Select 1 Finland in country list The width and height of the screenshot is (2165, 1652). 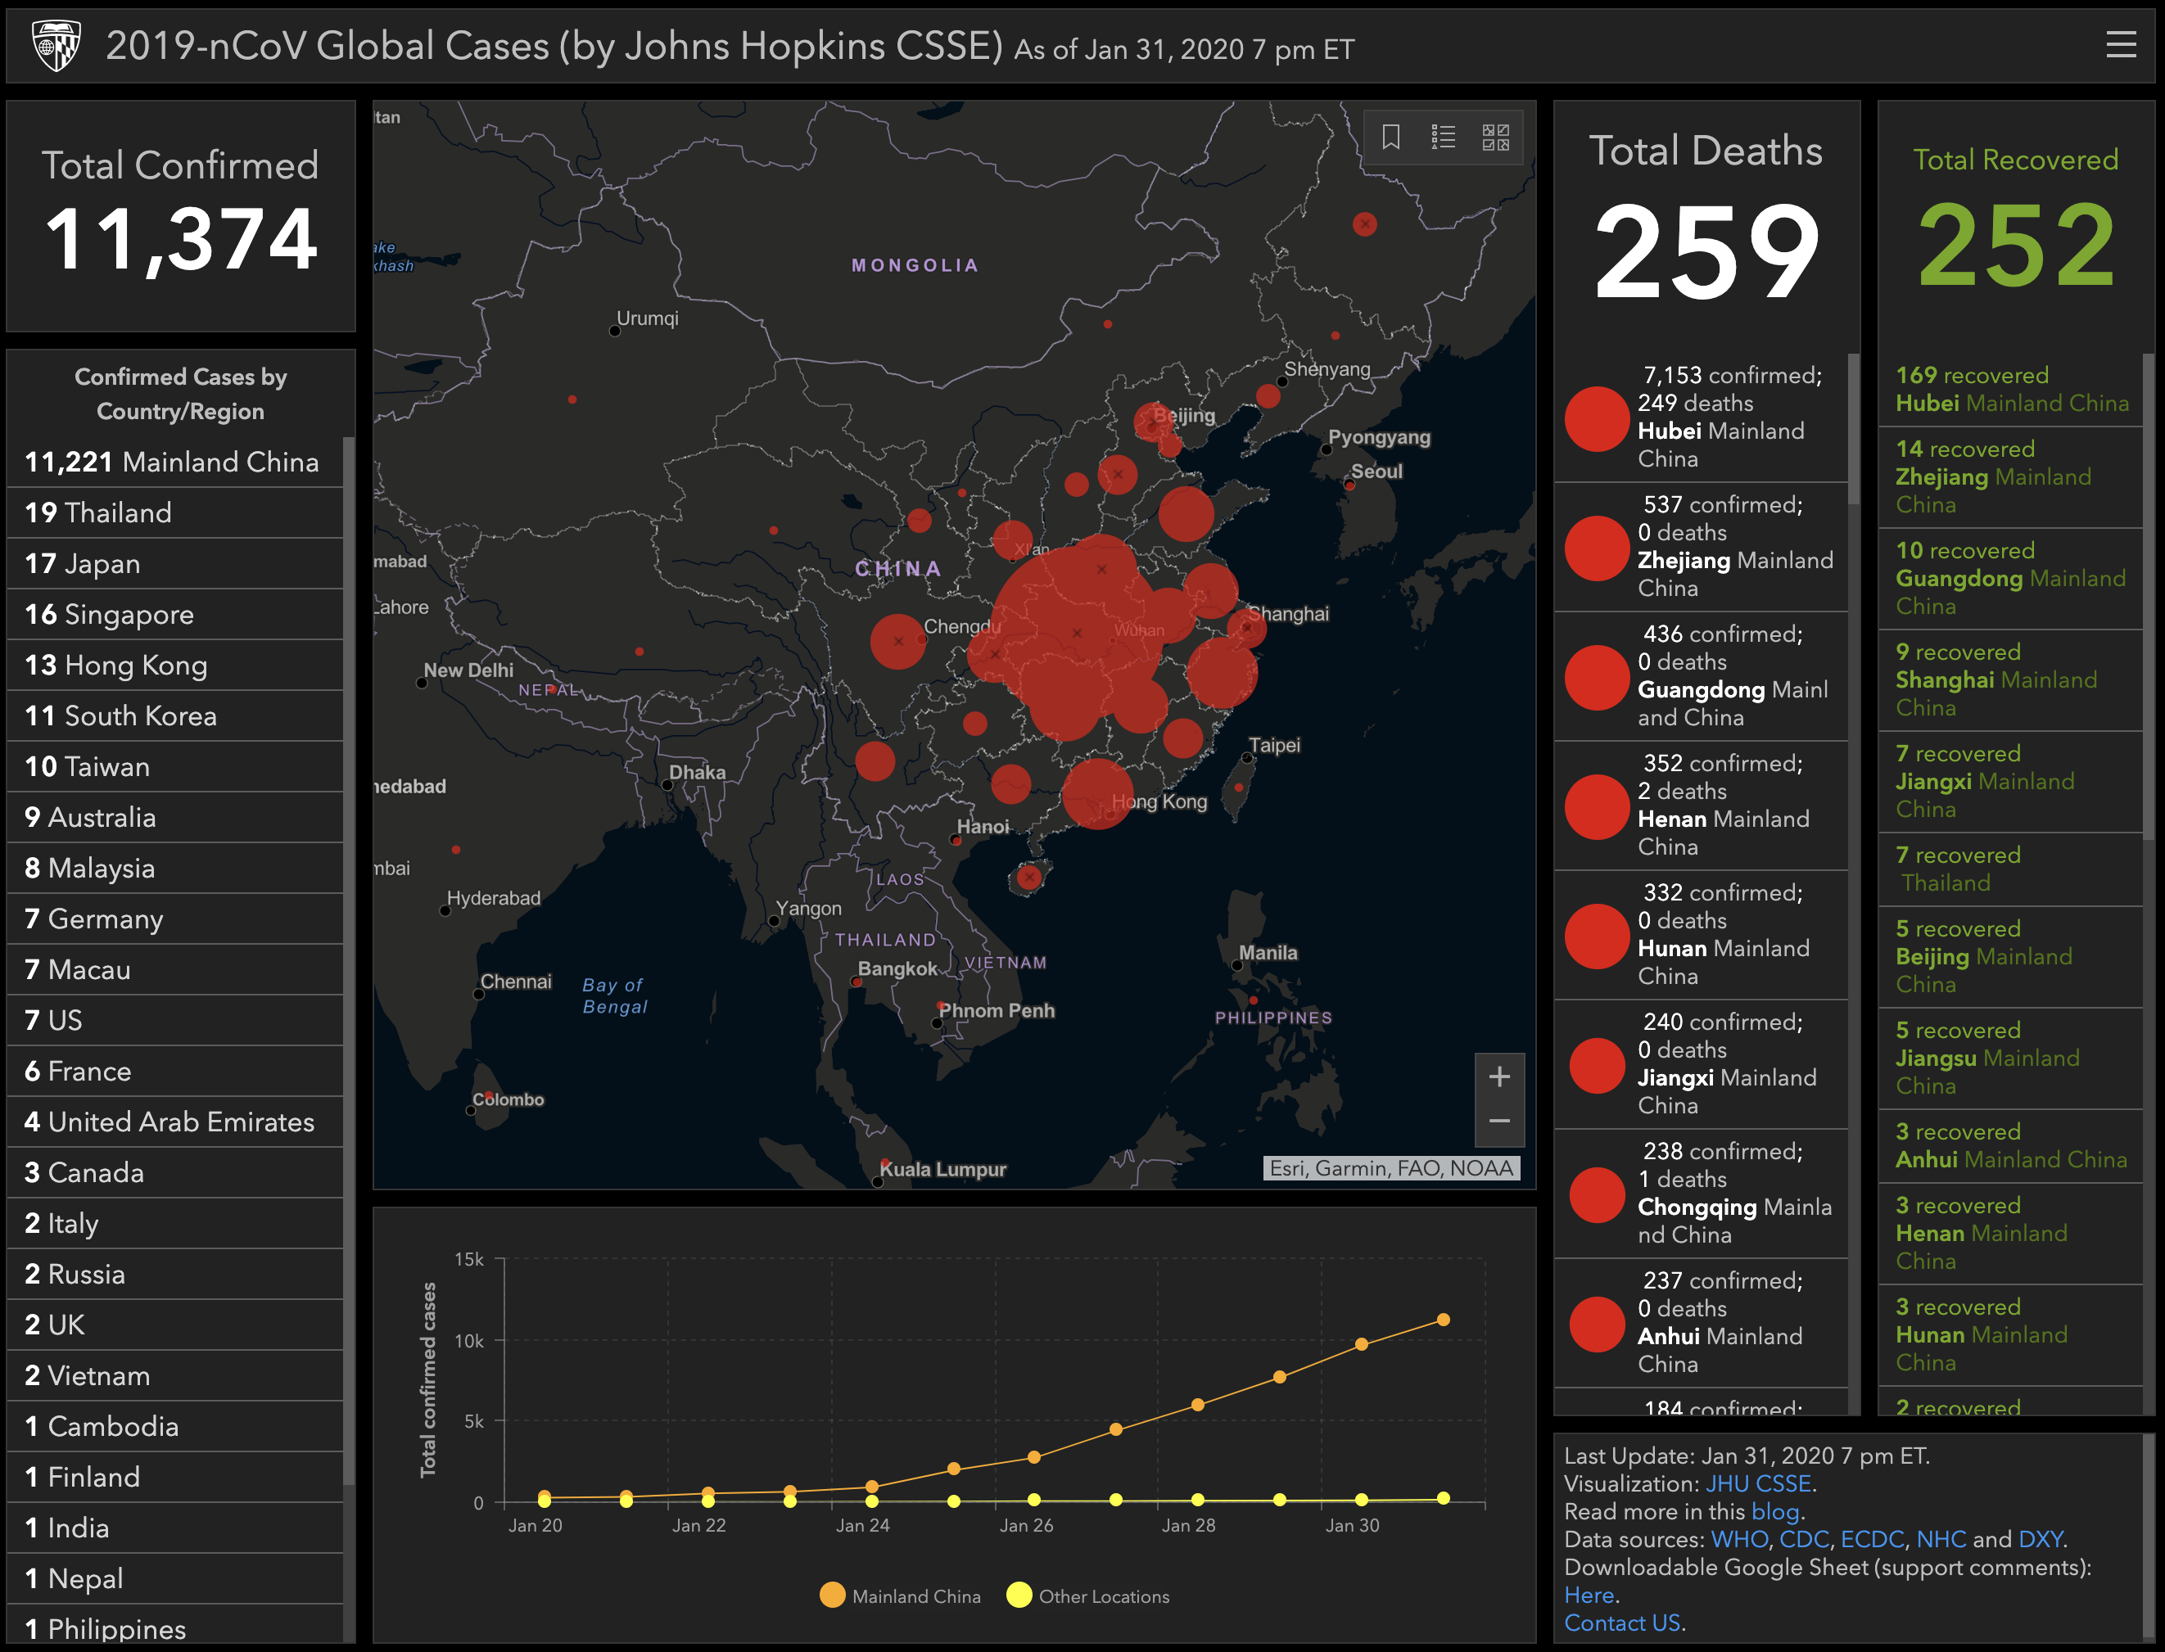tap(175, 1477)
